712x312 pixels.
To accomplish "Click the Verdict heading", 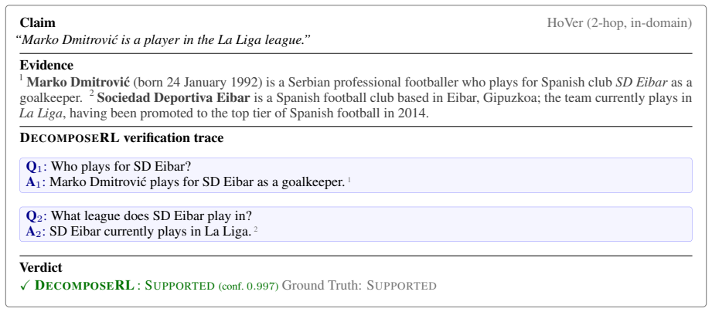I will coord(41,267).
